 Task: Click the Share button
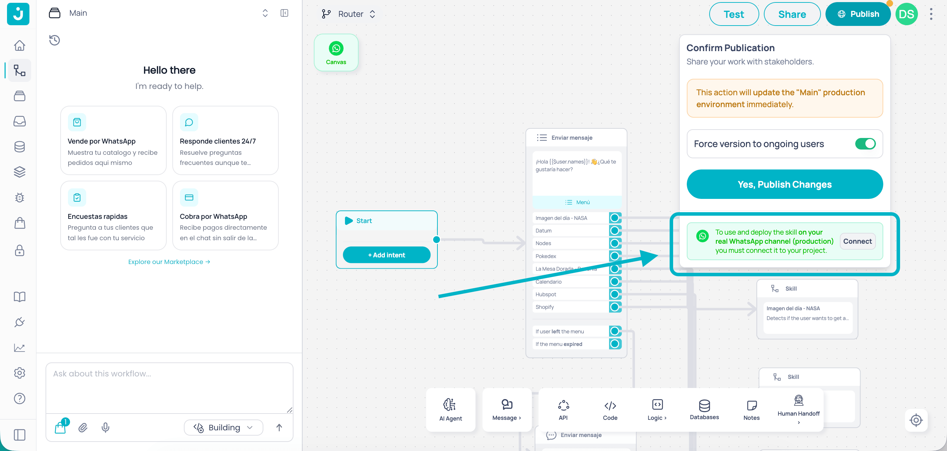pyautogui.click(x=792, y=14)
